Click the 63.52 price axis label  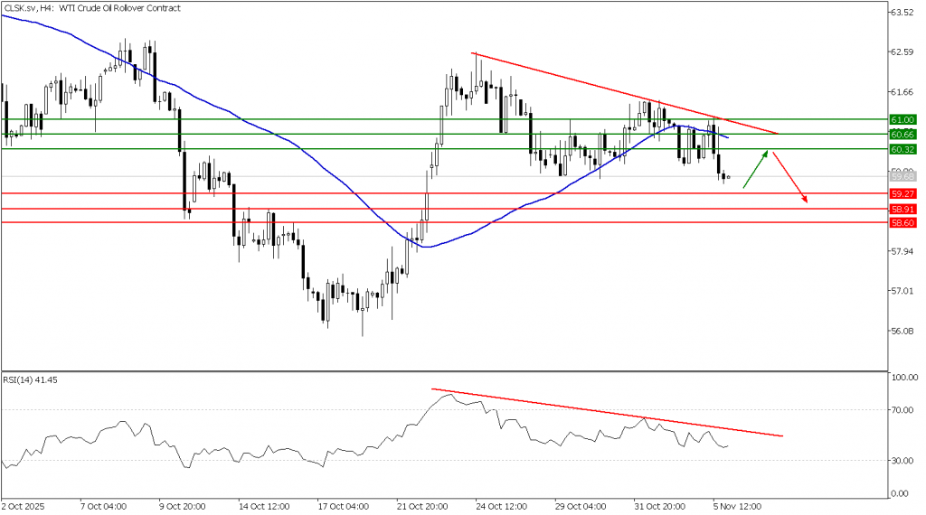(905, 13)
